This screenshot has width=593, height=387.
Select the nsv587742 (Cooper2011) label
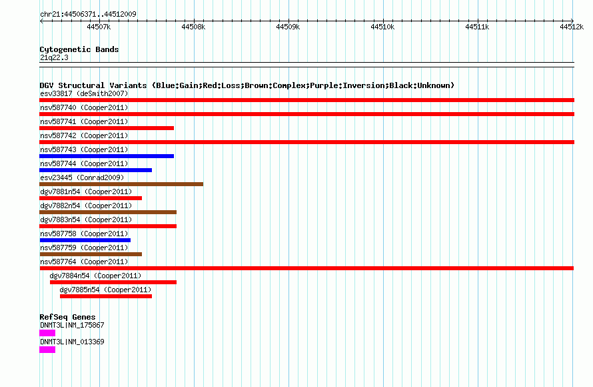84,135
